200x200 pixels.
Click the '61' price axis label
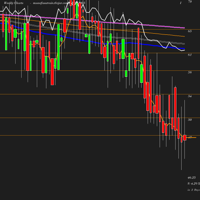pyautogui.click(x=190, y=55)
